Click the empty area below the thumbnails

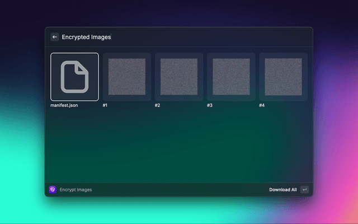[x=179, y=146]
